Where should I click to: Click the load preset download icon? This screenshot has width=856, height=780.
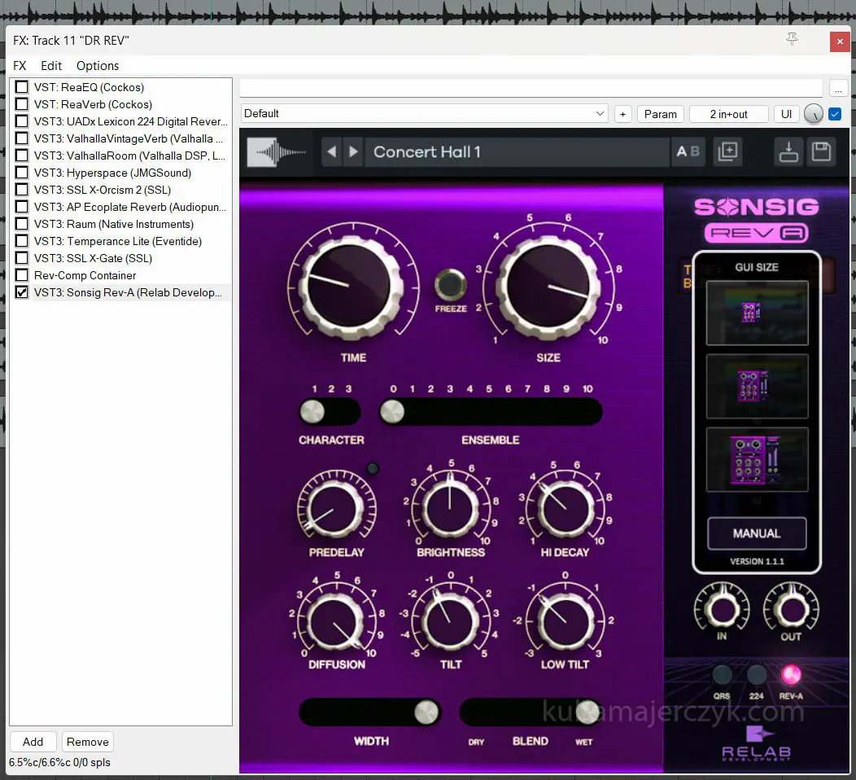point(788,152)
